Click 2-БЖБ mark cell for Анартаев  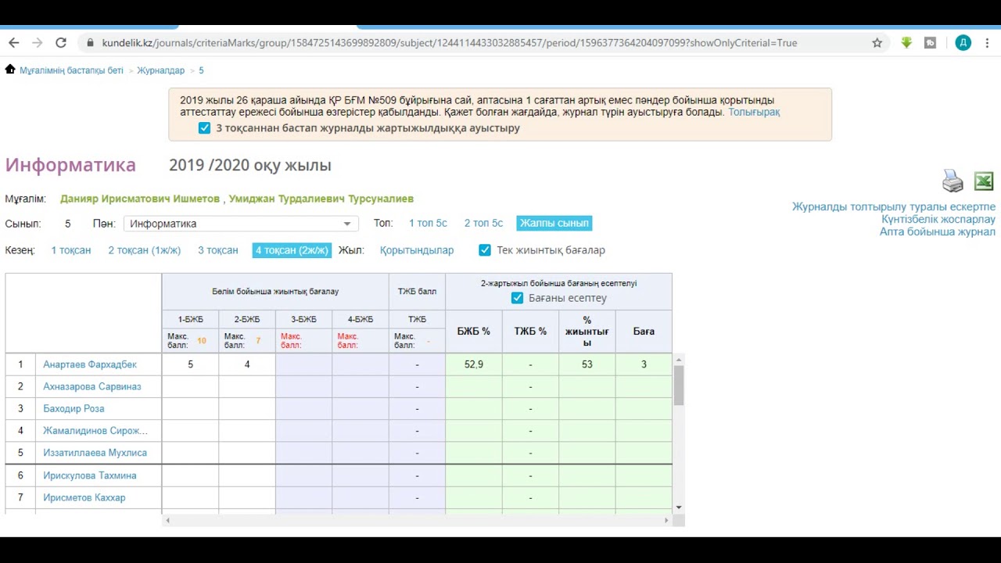[x=247, y=364]
